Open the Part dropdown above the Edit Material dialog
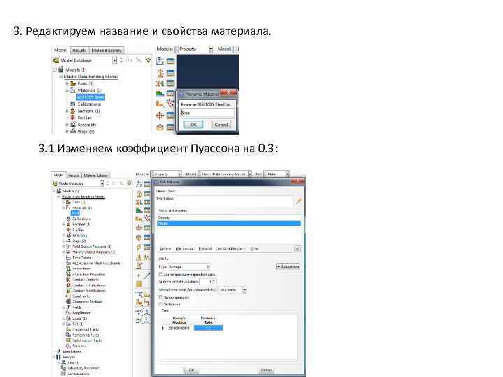The height and width of the screenshot is (377, 503). point(288,174)
